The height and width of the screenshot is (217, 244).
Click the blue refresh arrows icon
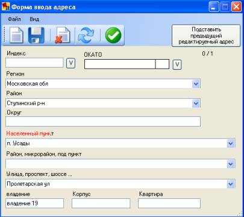point(86,36)
